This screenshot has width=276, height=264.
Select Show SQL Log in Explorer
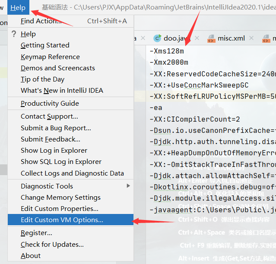(x=70, y=162)
